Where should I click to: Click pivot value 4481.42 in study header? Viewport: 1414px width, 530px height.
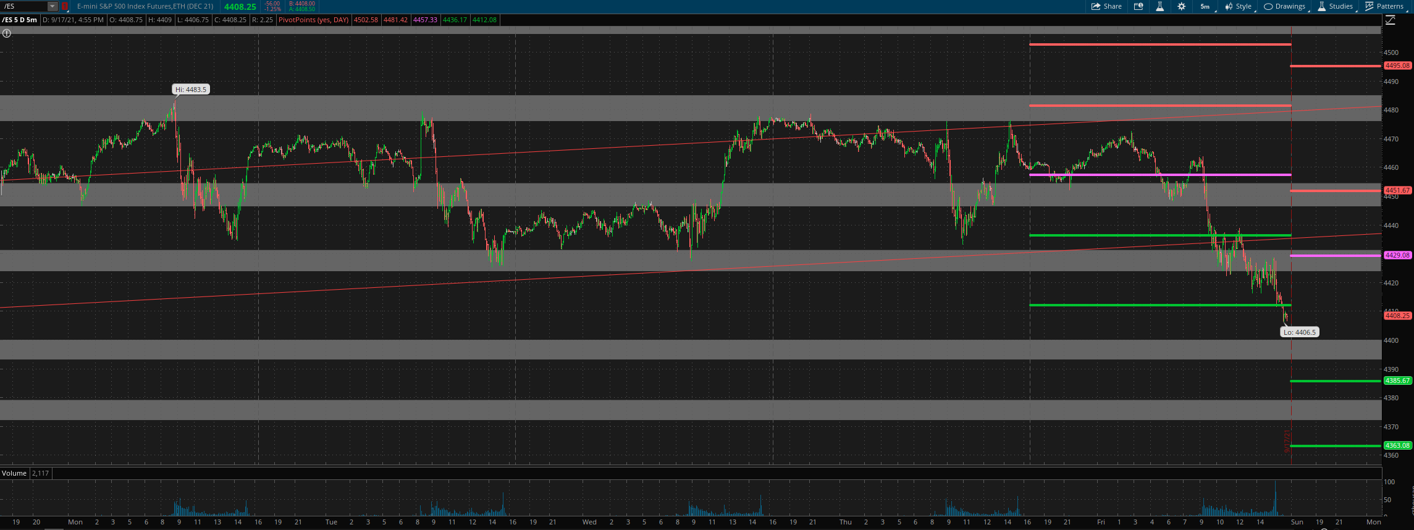[395, 20]
